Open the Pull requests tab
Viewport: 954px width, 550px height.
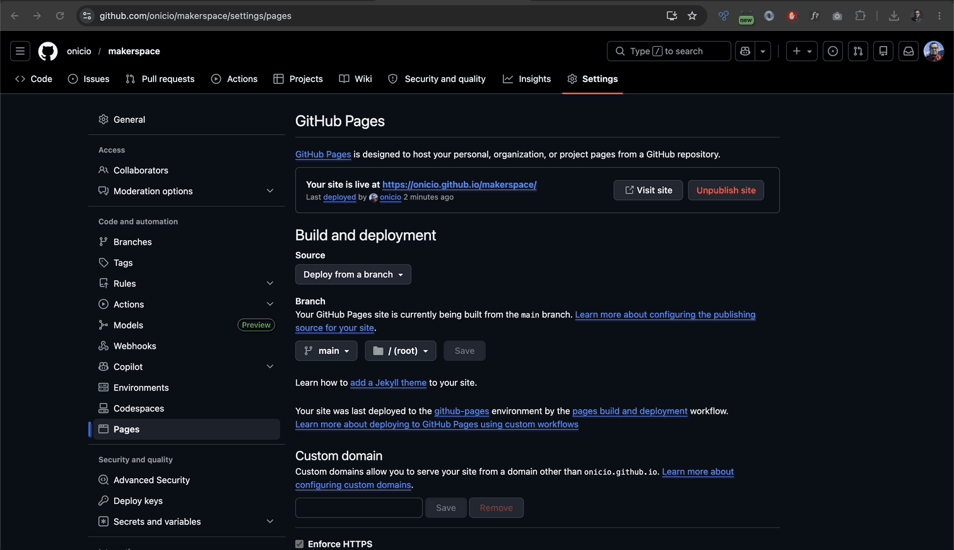160,79
